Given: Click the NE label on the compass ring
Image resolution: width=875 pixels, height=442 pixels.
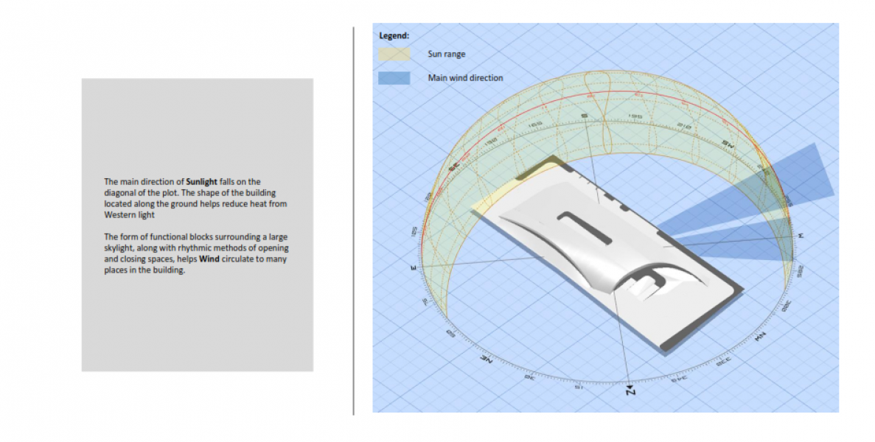Looking at the screenshot, I should 486,359.
